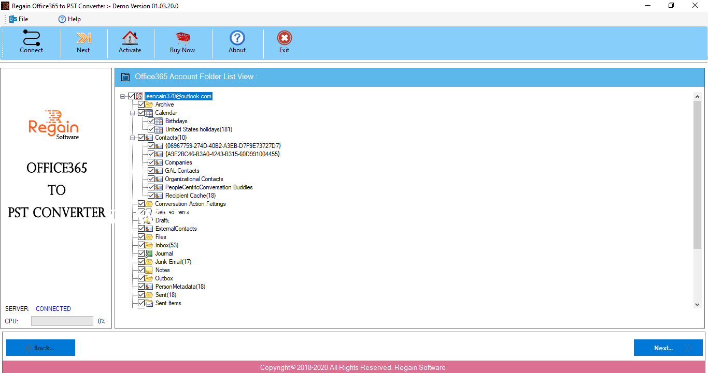Click the Files folder label
This screenshot has width=708, height=373.
click(161, 237)
